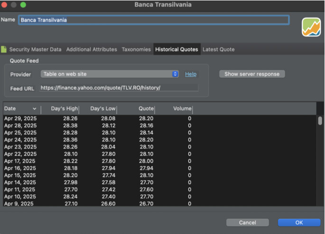This screenshot has height=234, width=325.
Task: Click the Show server response button
Action: pos(252,74)
